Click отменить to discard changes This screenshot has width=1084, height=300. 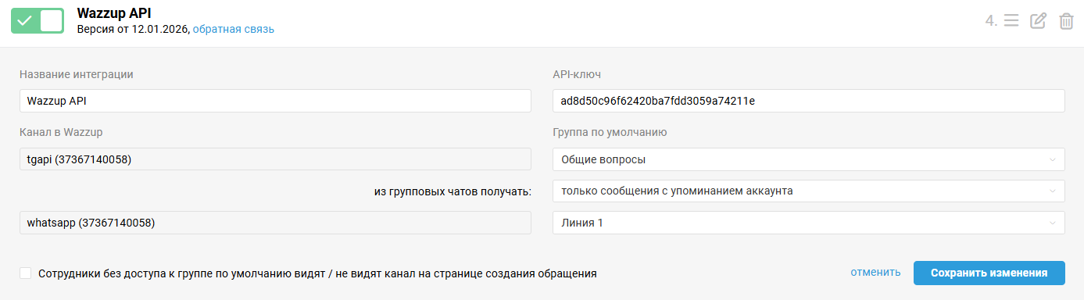click(x=875, y=273)
